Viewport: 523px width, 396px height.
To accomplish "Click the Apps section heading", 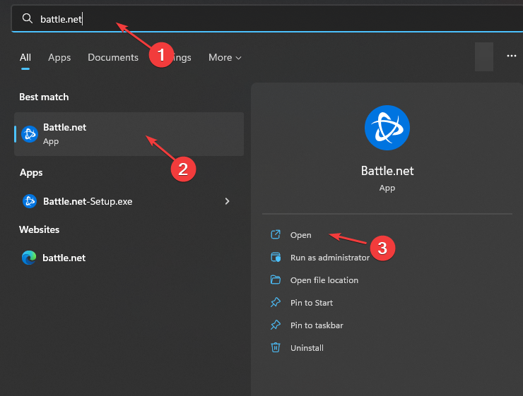I will [x=31, y=172].
